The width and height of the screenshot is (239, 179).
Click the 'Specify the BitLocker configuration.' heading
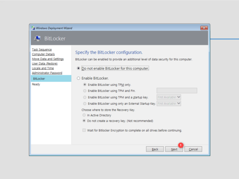coord(109,52)
